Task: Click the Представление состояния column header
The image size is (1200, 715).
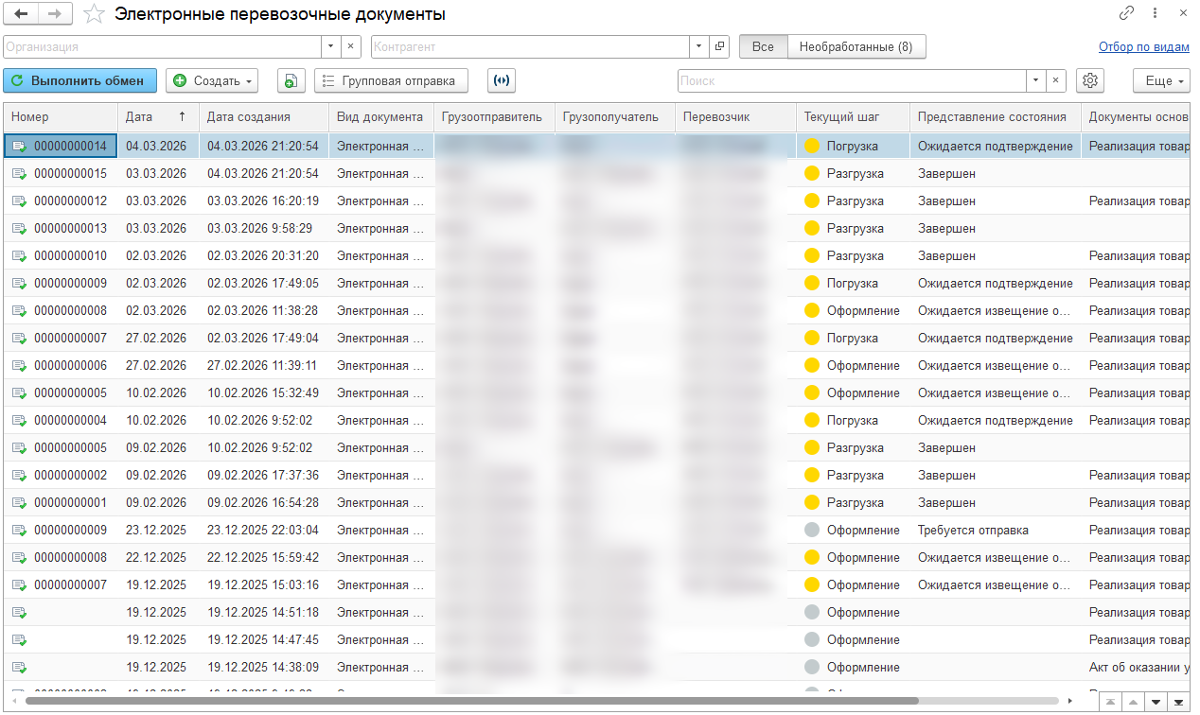Action: [x=995, y=117]
